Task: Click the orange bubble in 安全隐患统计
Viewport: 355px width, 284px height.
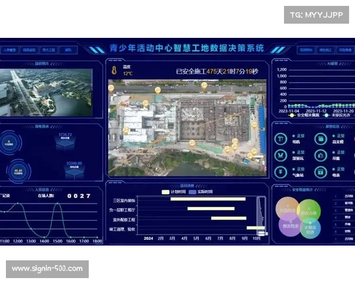Action: 288,209
